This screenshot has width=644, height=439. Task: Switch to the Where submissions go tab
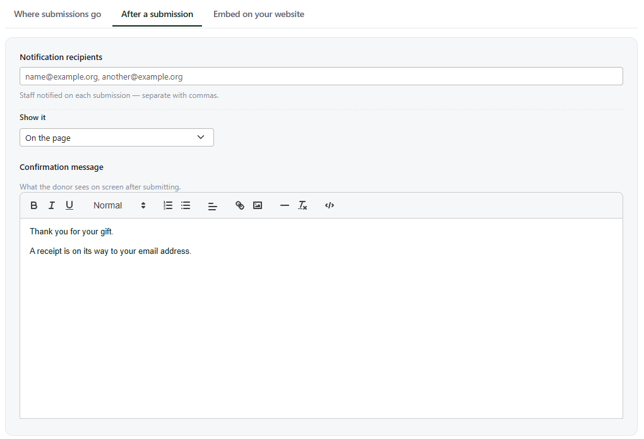pos(57,14)
